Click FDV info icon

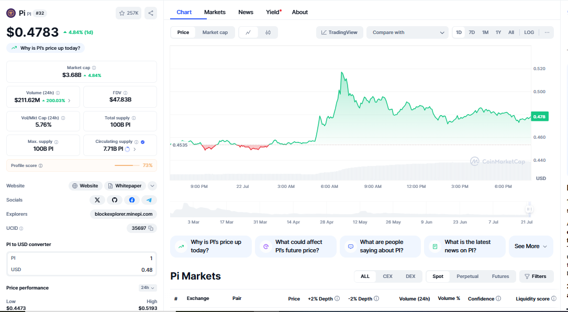[125, 93]
